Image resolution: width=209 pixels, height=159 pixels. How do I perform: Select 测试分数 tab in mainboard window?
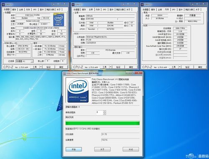point(120,10)
